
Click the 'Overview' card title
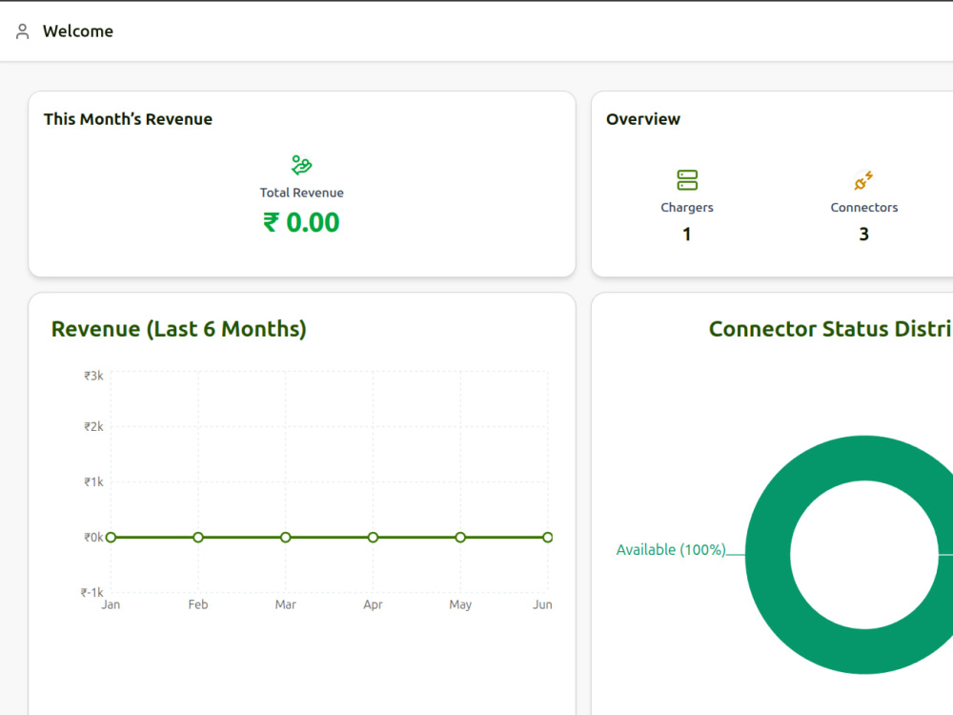643,119
